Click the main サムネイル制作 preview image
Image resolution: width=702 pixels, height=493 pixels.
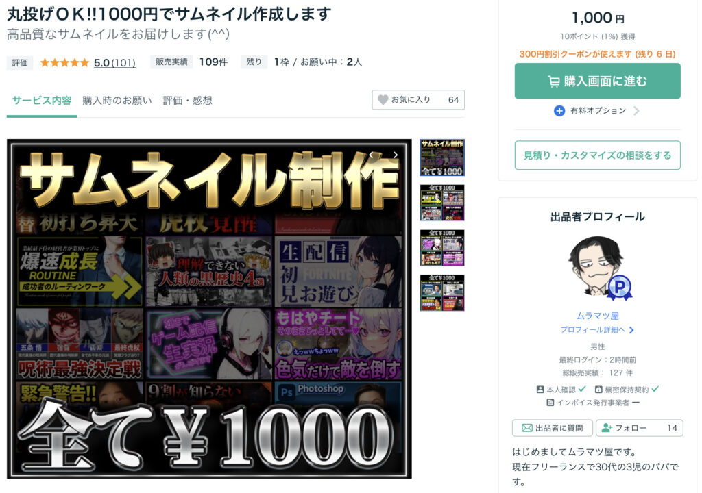point(209,308)
